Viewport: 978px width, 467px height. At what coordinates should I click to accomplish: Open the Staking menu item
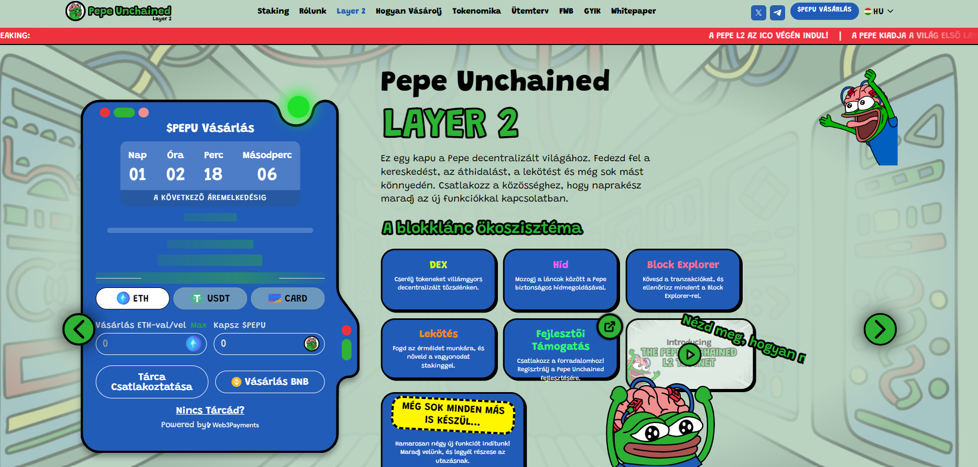[273, 11]
